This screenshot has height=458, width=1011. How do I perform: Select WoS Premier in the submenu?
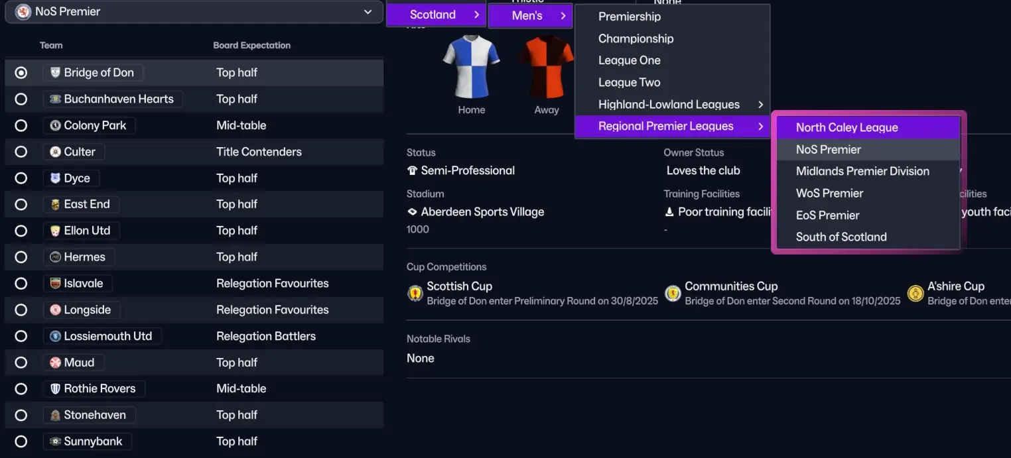point(868,193)
